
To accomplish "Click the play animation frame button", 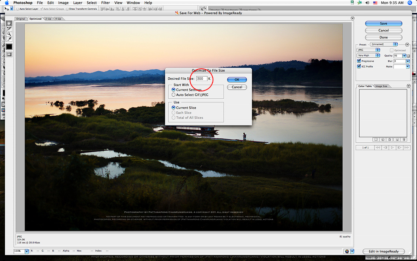I will tap(392, 148).
